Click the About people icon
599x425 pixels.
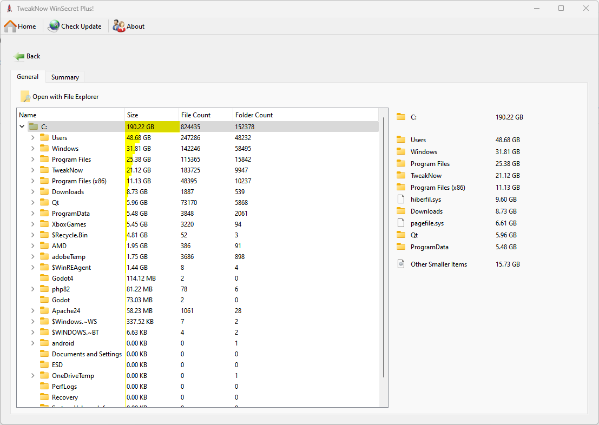[x=119, y=26]
